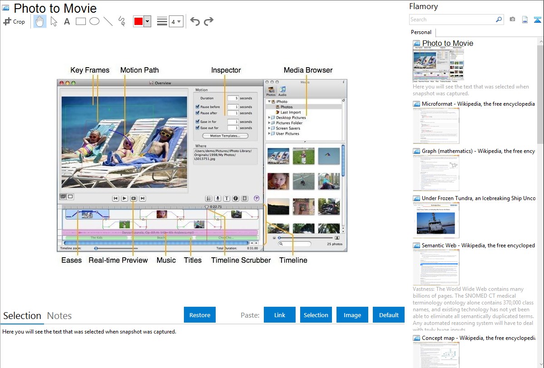Pick the ellipse shape tool
Image resolution: width=544 pixels, height=368 pixels.
click(94, 21)
